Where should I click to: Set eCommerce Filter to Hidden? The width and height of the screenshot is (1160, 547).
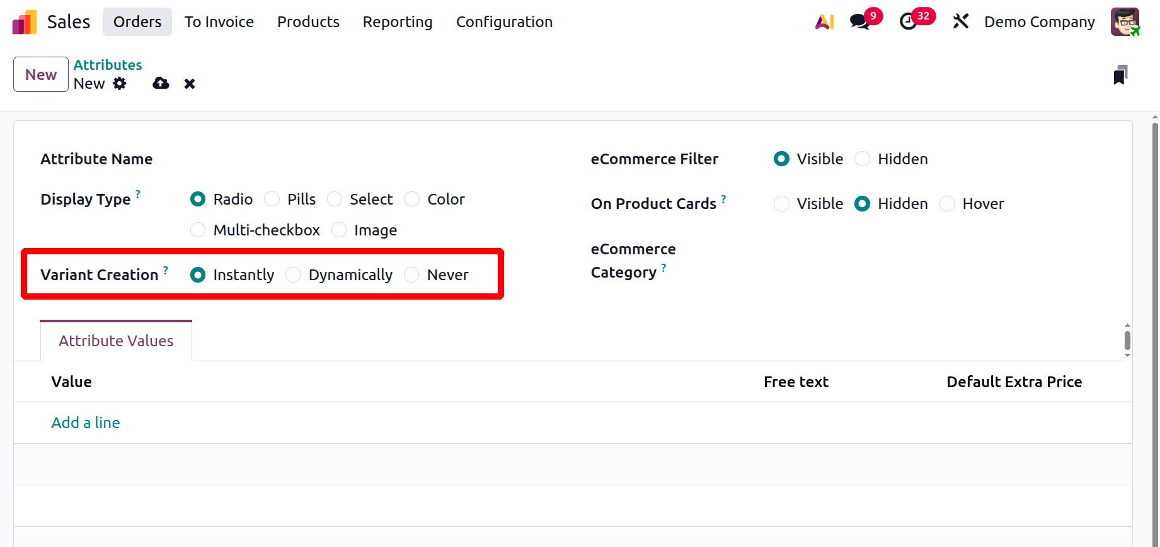click(x=863, y=159)
